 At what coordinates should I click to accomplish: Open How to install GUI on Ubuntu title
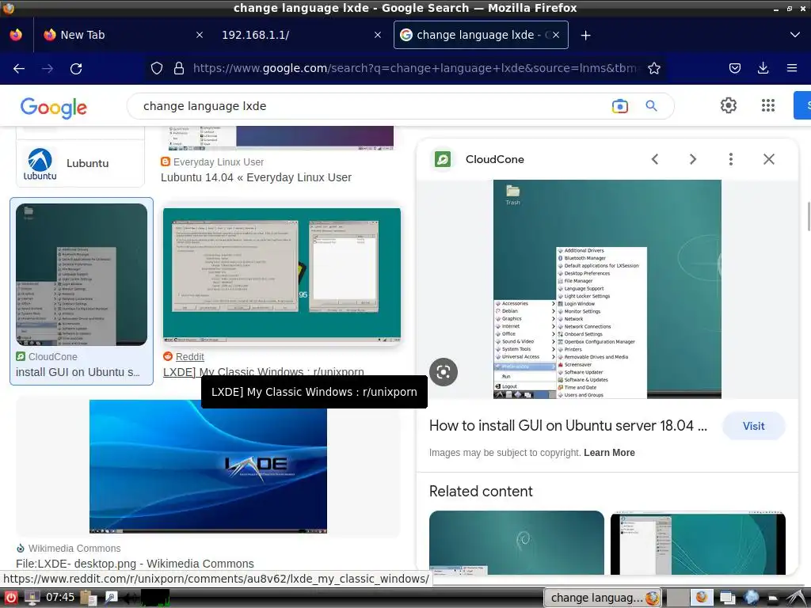[568, 425]
